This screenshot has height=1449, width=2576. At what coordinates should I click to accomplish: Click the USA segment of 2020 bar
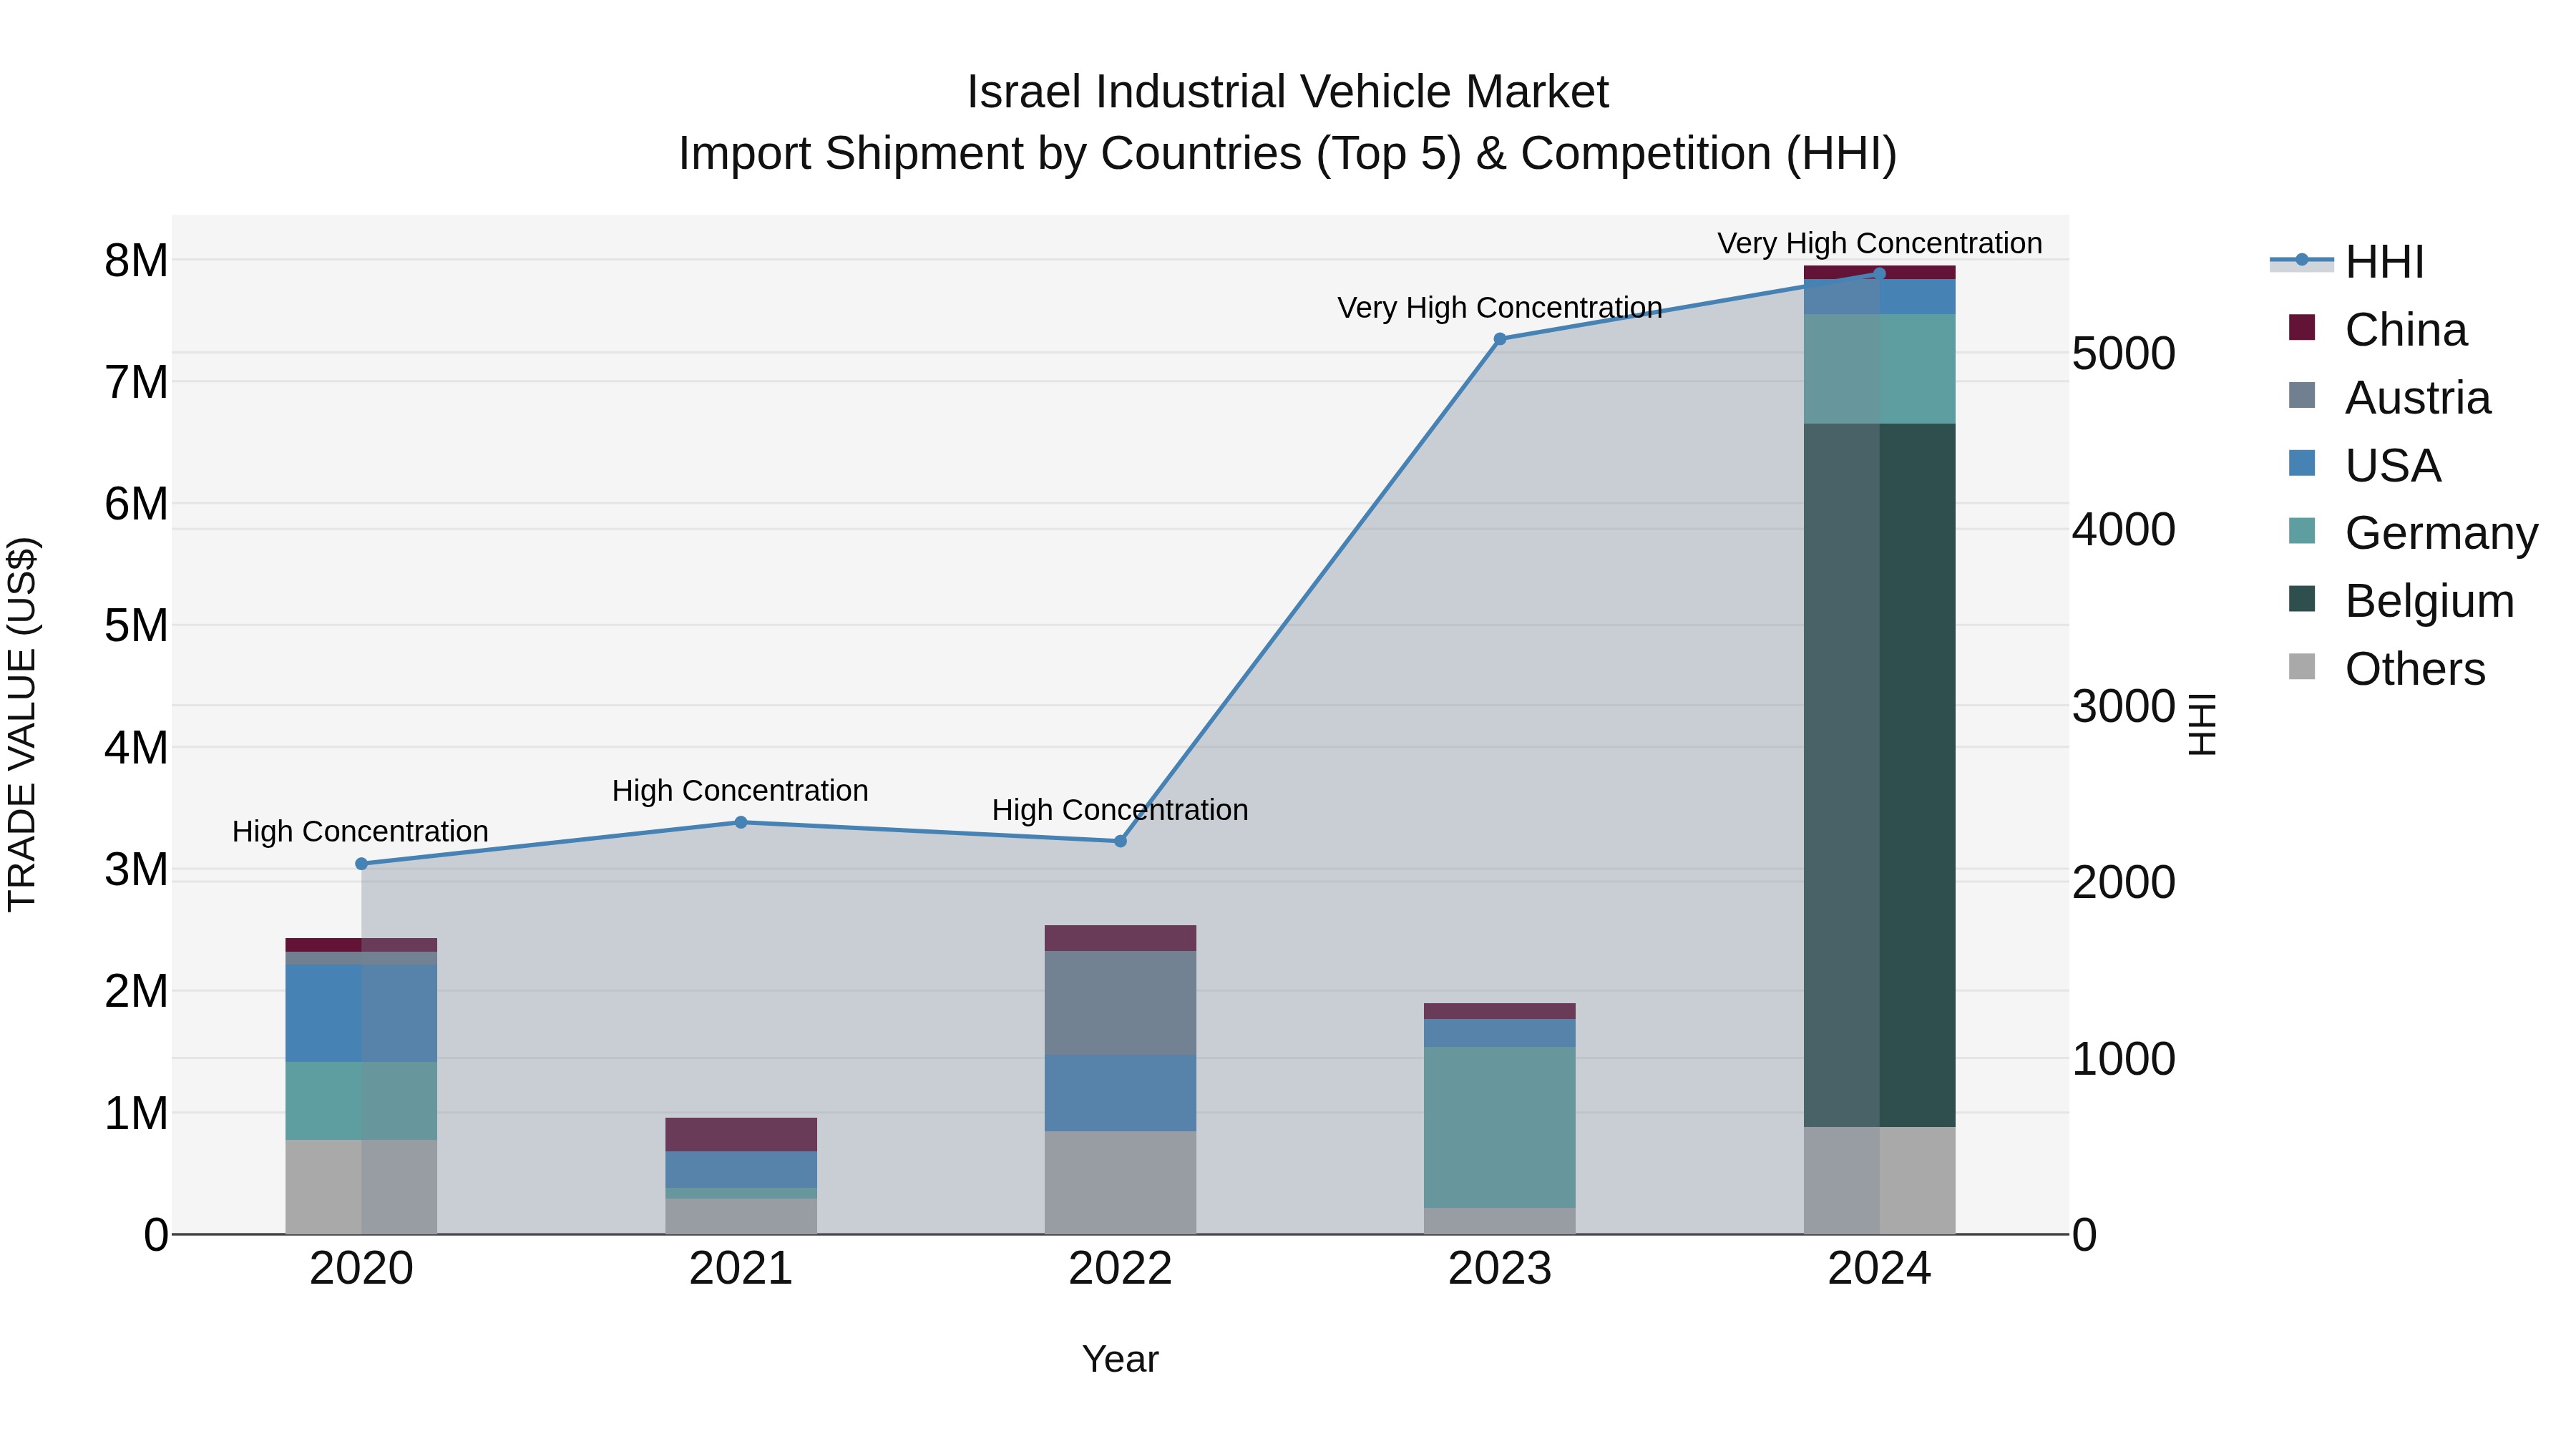pyautogui.click(x=361, y=1013)
